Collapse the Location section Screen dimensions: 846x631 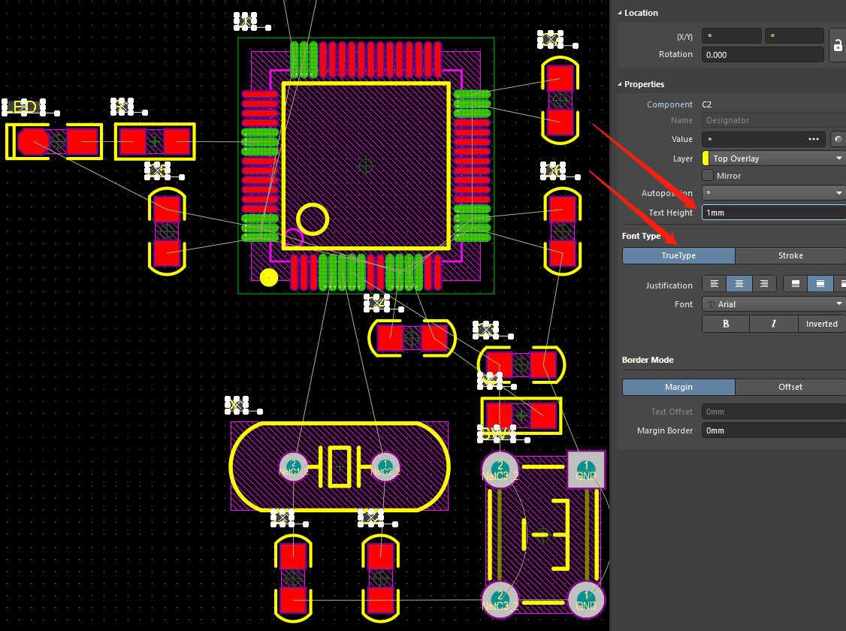click(x=620, y=13)
